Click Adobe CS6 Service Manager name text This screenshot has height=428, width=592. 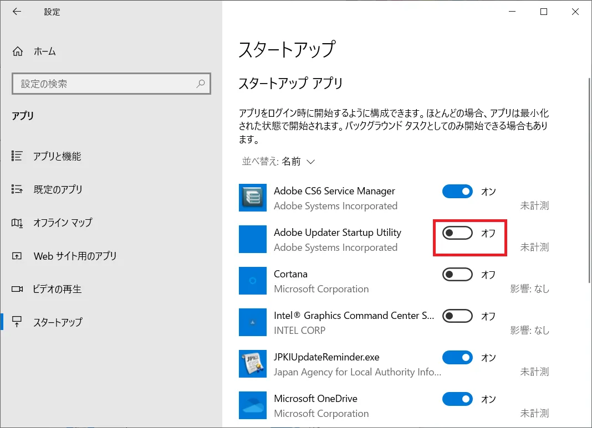click(334, 191)
